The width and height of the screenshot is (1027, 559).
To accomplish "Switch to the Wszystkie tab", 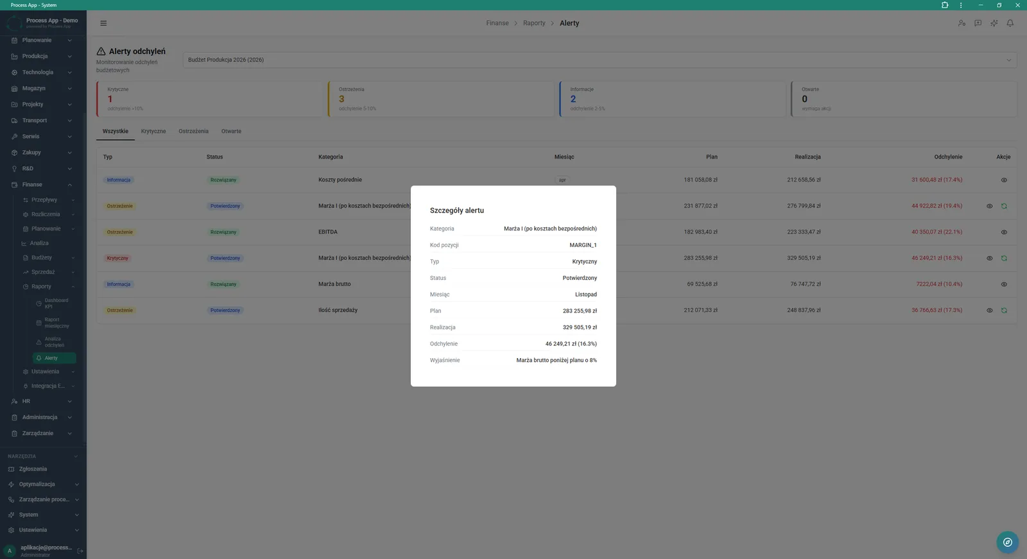I will point(116,131).
